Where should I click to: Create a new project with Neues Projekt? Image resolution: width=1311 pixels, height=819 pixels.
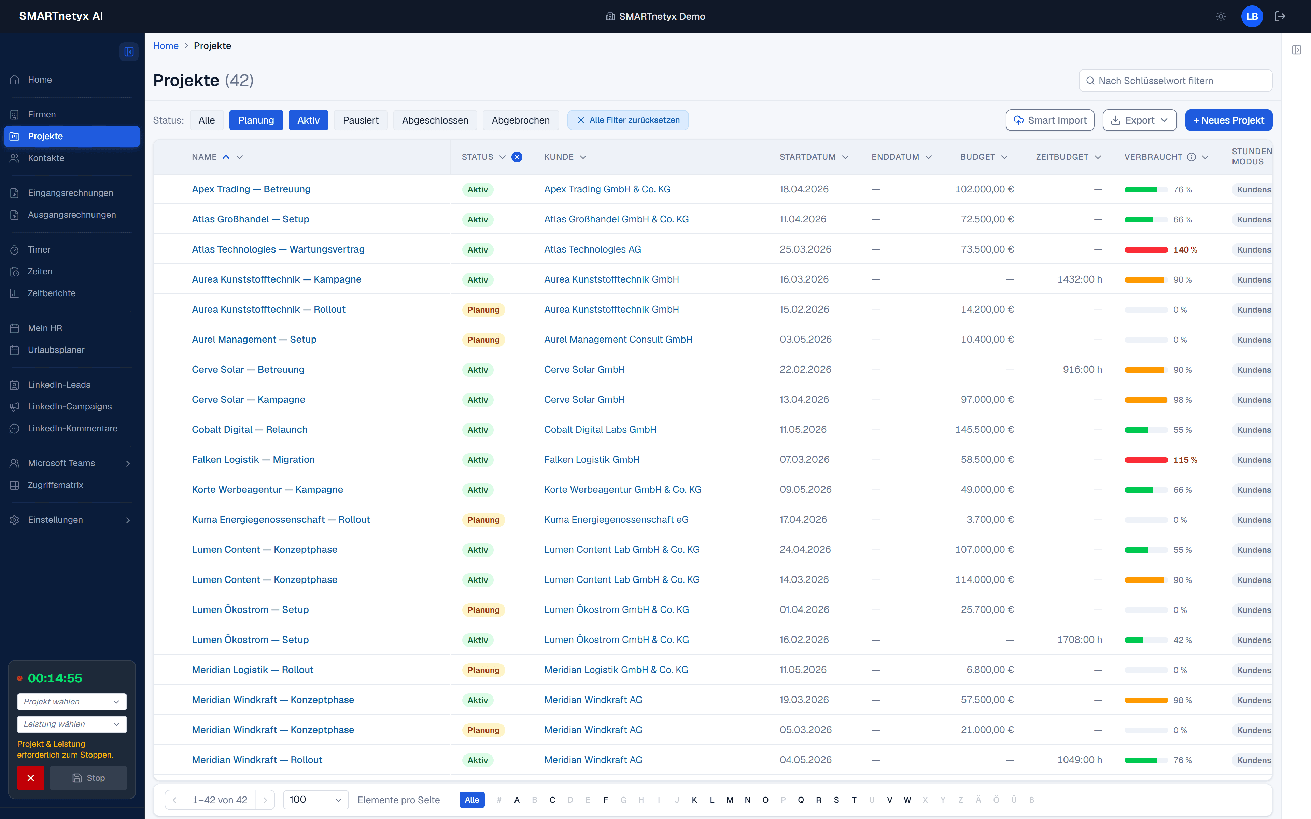pyautogui.click(x=1229, y=120)
